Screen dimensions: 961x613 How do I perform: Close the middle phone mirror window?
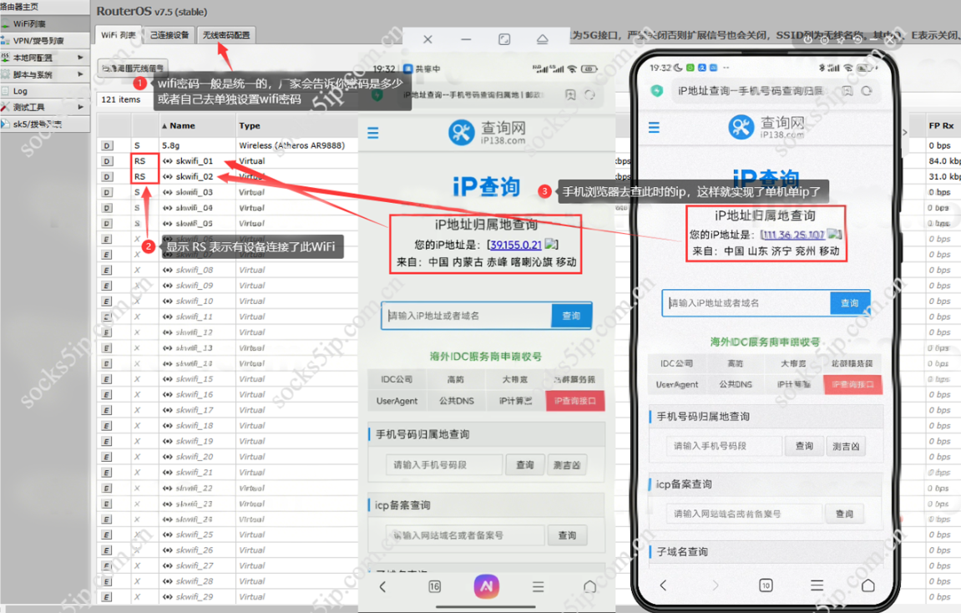(x=427, y=39)
